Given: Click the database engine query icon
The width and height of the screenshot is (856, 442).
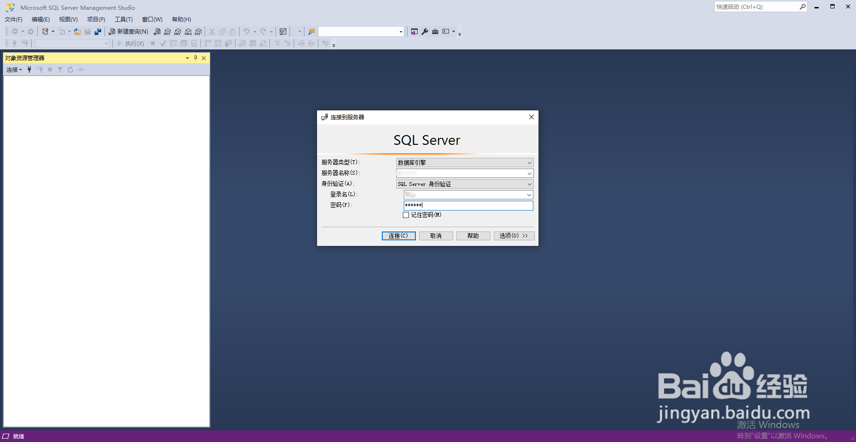Looking at the screenshot, I should [x=157, y=32].
